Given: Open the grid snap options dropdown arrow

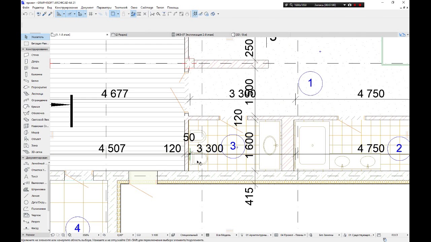Looking at the screenshot, I should [x=96, y=14].
